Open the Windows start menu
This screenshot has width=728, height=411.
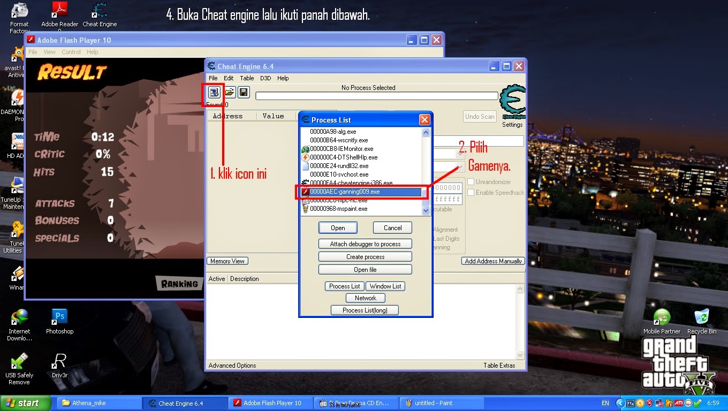pyautogui.click(x=26, y=403)
